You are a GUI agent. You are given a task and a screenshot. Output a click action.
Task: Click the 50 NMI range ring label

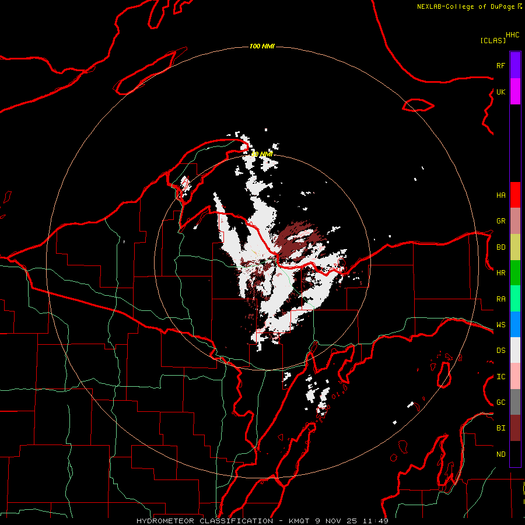262,154
